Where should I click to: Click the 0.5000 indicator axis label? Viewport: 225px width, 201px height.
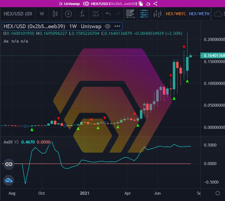[x=210, y=145]
